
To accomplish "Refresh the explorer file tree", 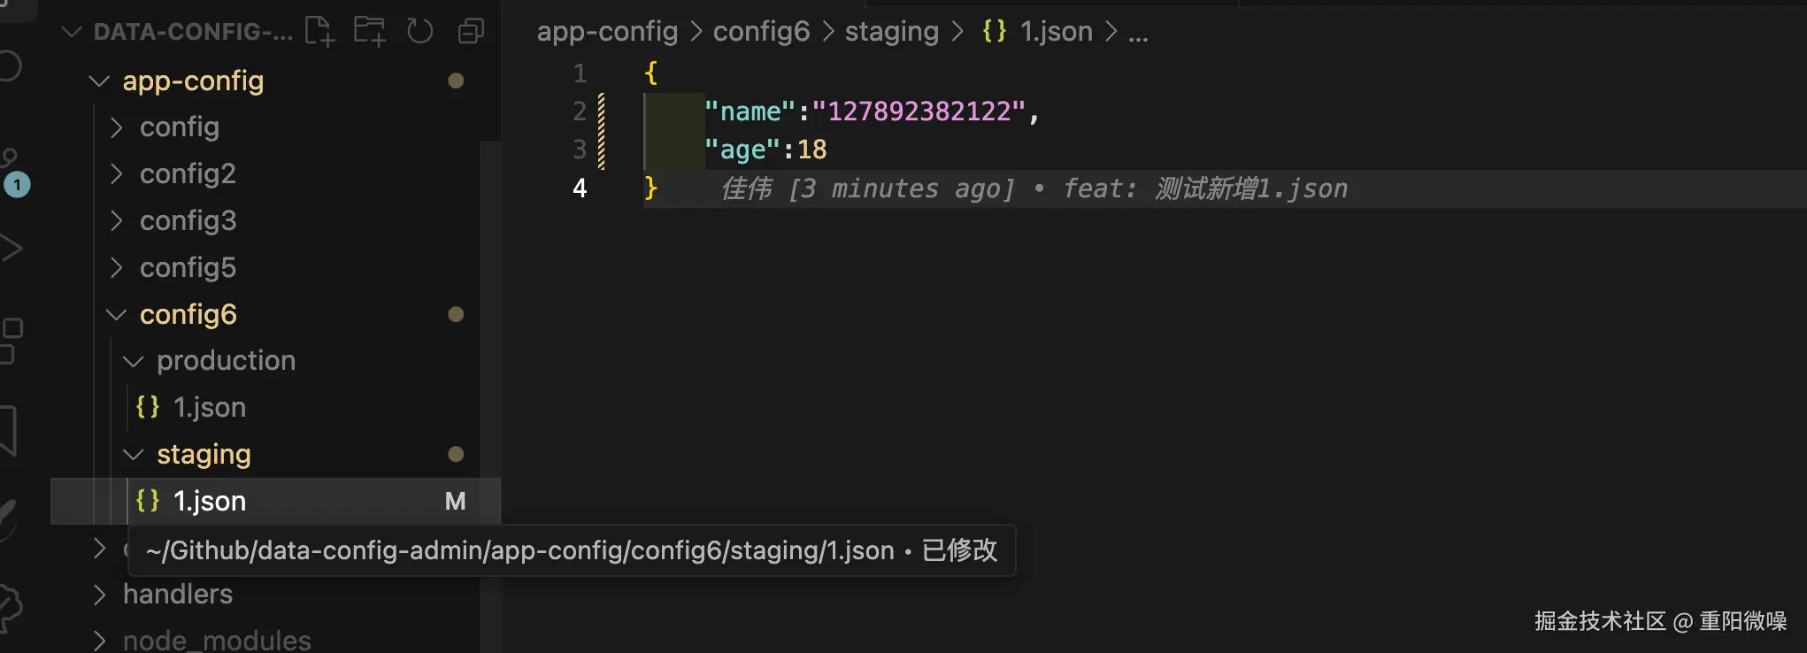I will (420, 32).
